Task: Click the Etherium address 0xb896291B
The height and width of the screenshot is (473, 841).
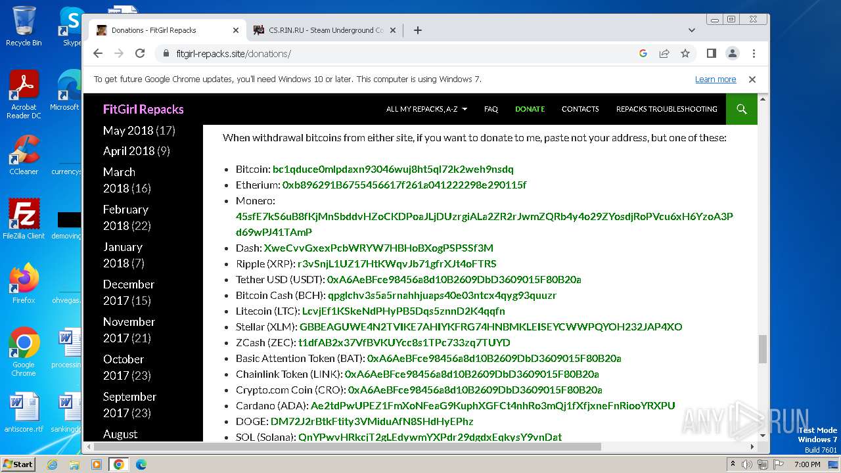Action: (404, 185)
